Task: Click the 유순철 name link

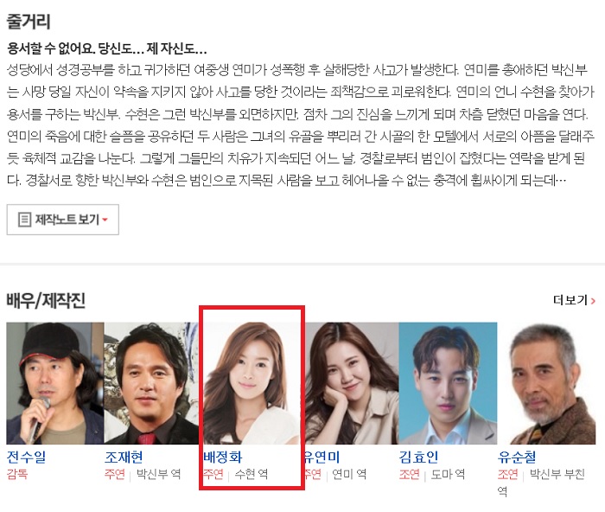Action: [517, 457]
